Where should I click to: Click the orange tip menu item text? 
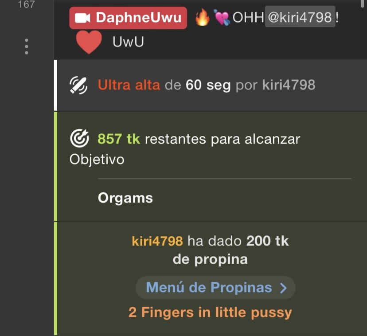coord(210,313)
